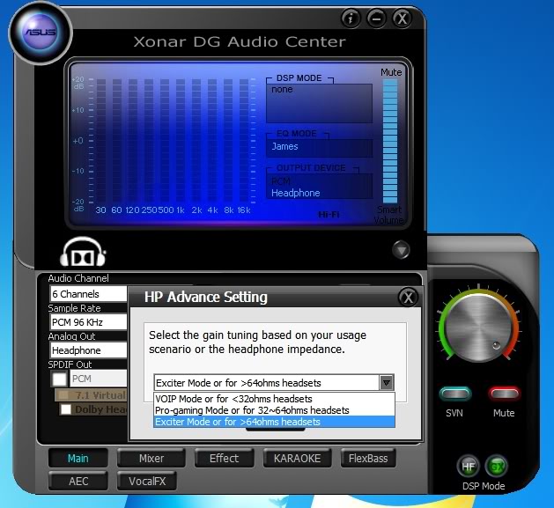
Task: Click the 30 Hz equalizer band column
Action: 101,141
